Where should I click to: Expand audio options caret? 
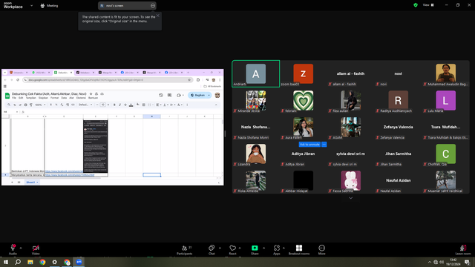(x=21, y=248)
